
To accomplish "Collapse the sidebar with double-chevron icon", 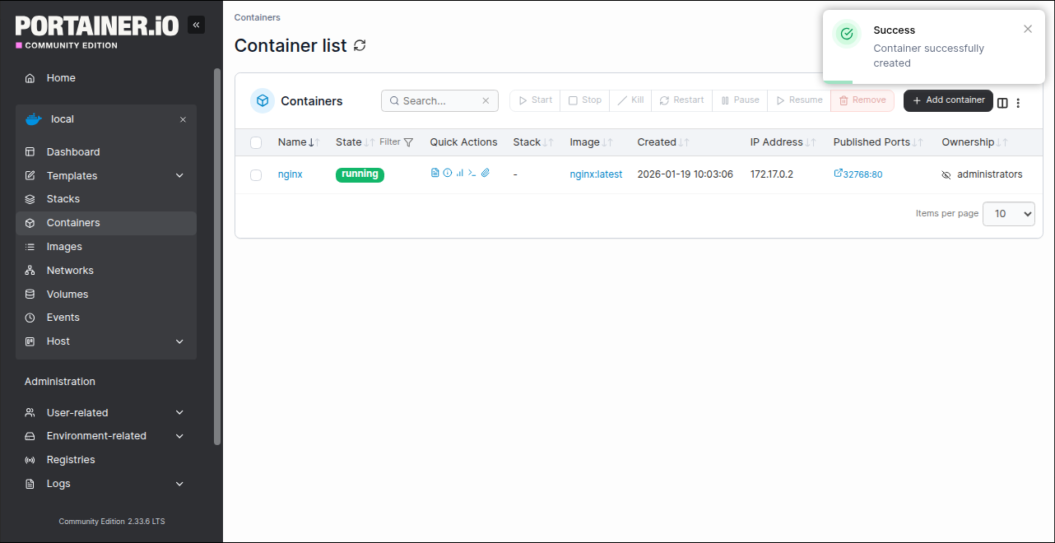I will click(x=196, y=25).
